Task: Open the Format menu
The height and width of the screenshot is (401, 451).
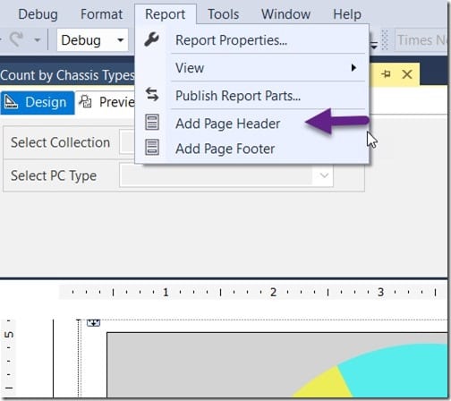Action: click(101, 14)
